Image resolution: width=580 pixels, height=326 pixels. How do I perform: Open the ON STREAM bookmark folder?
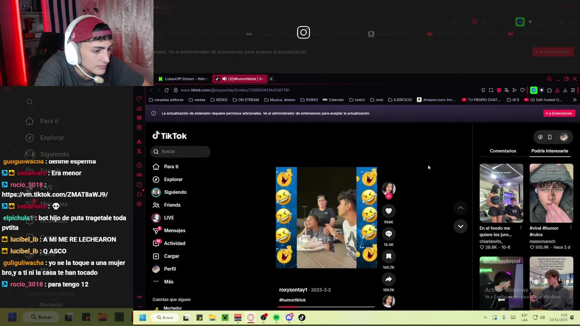[246, 100]
